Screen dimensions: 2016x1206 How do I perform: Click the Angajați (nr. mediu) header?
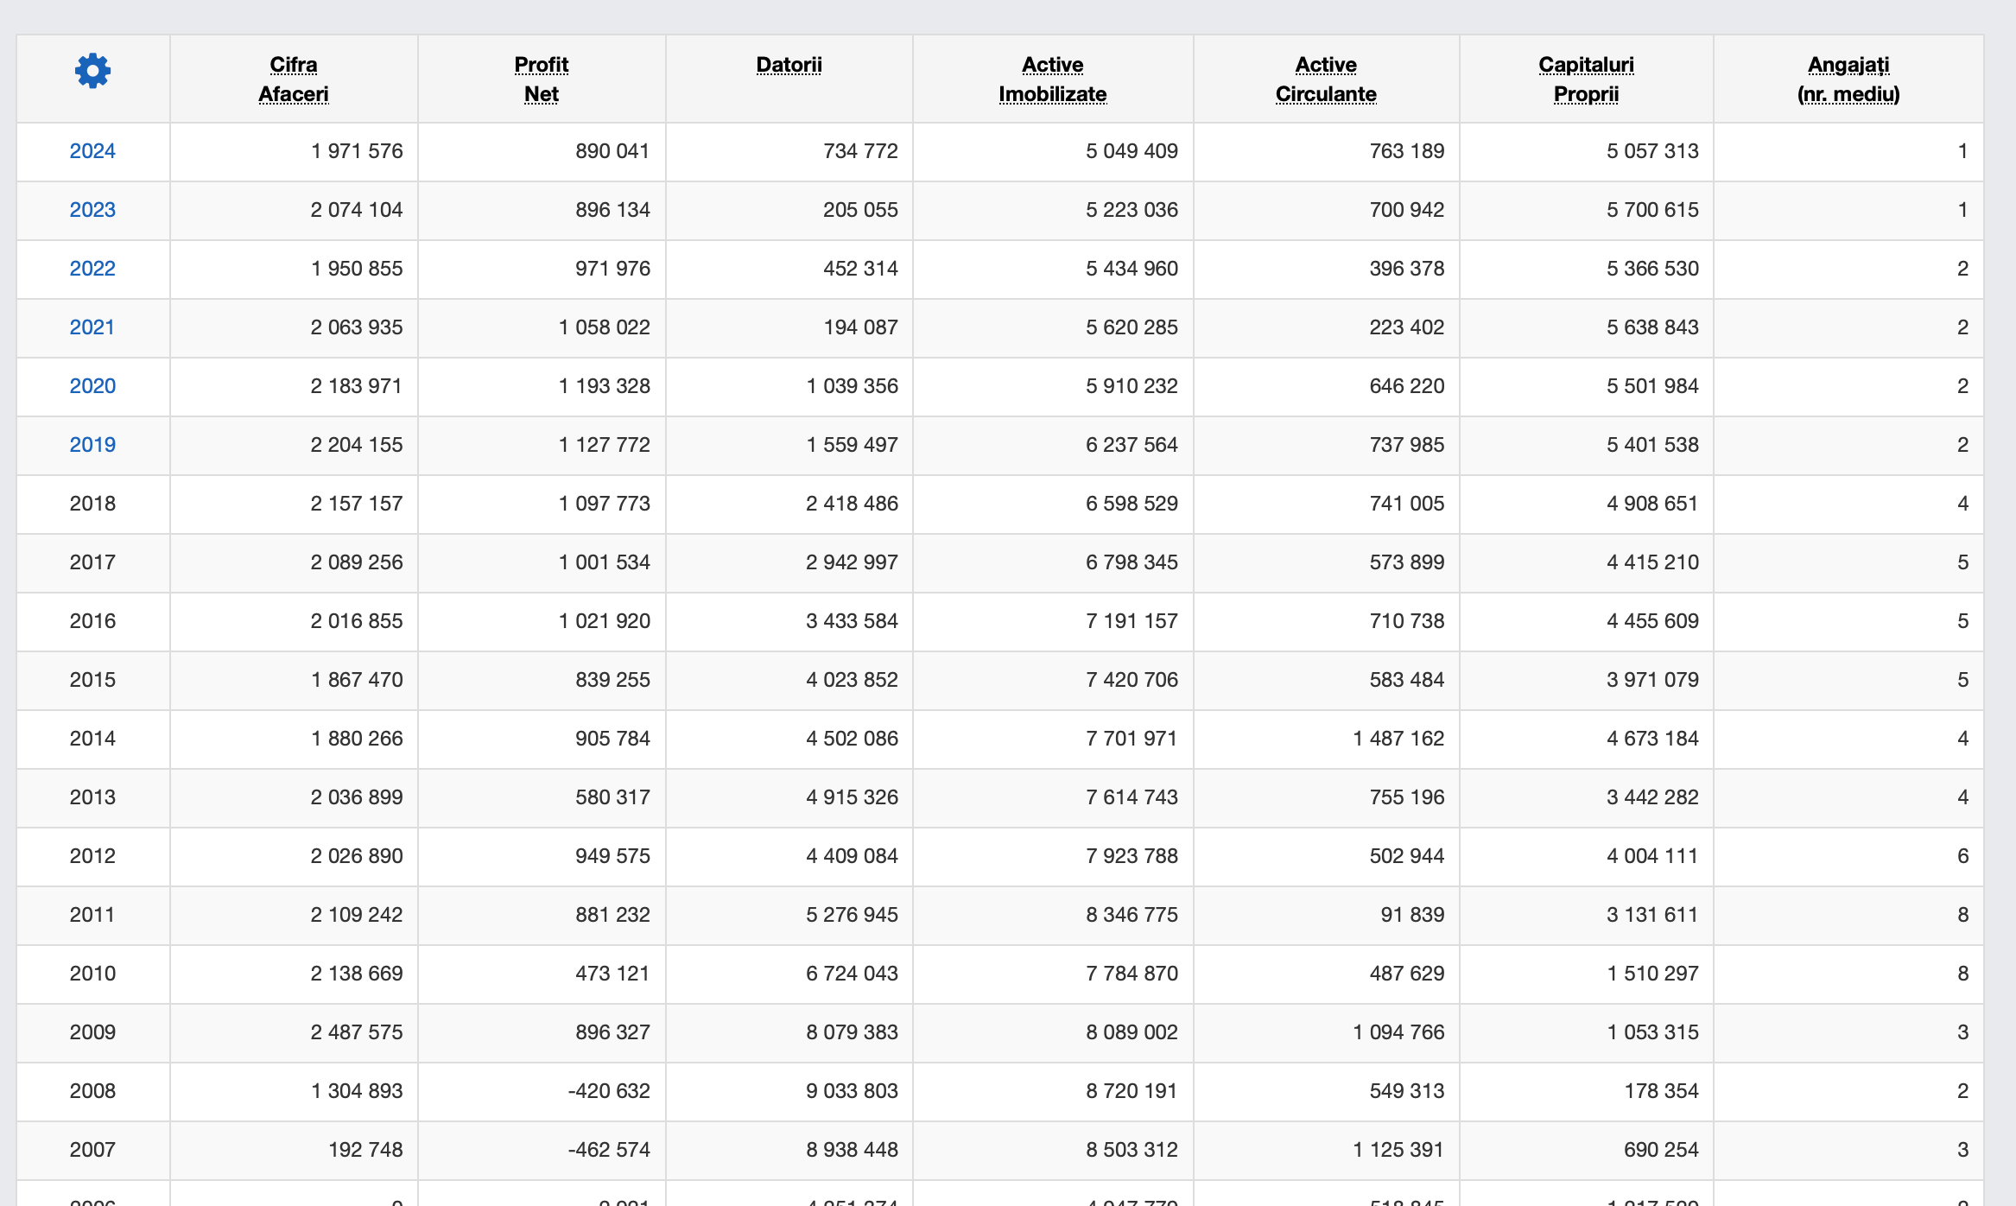(x=1848, y=79)
